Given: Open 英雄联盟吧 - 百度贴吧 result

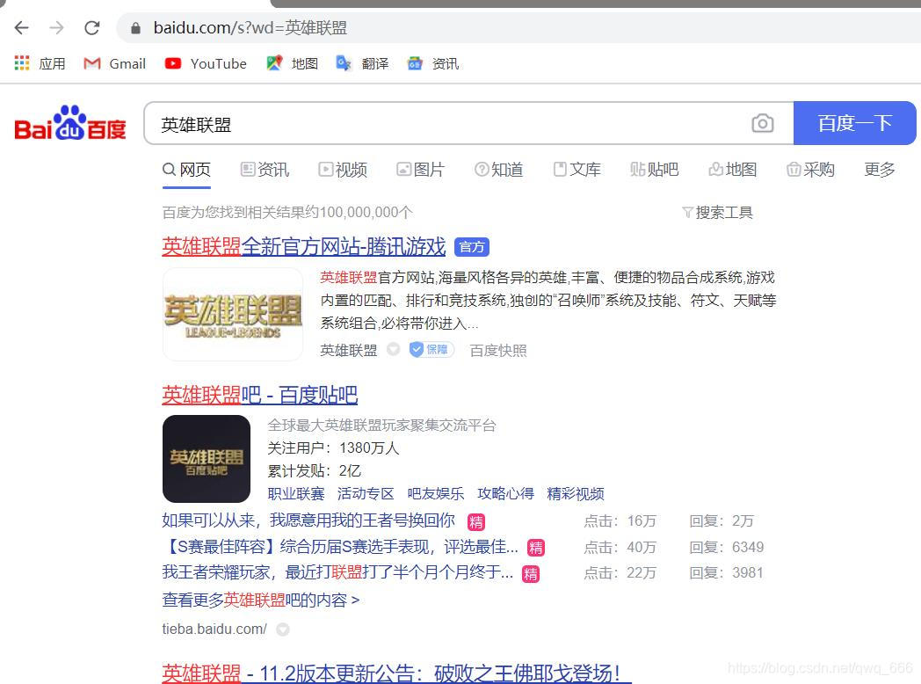Looking at the screenshot, I should click(x=259, y=395).
